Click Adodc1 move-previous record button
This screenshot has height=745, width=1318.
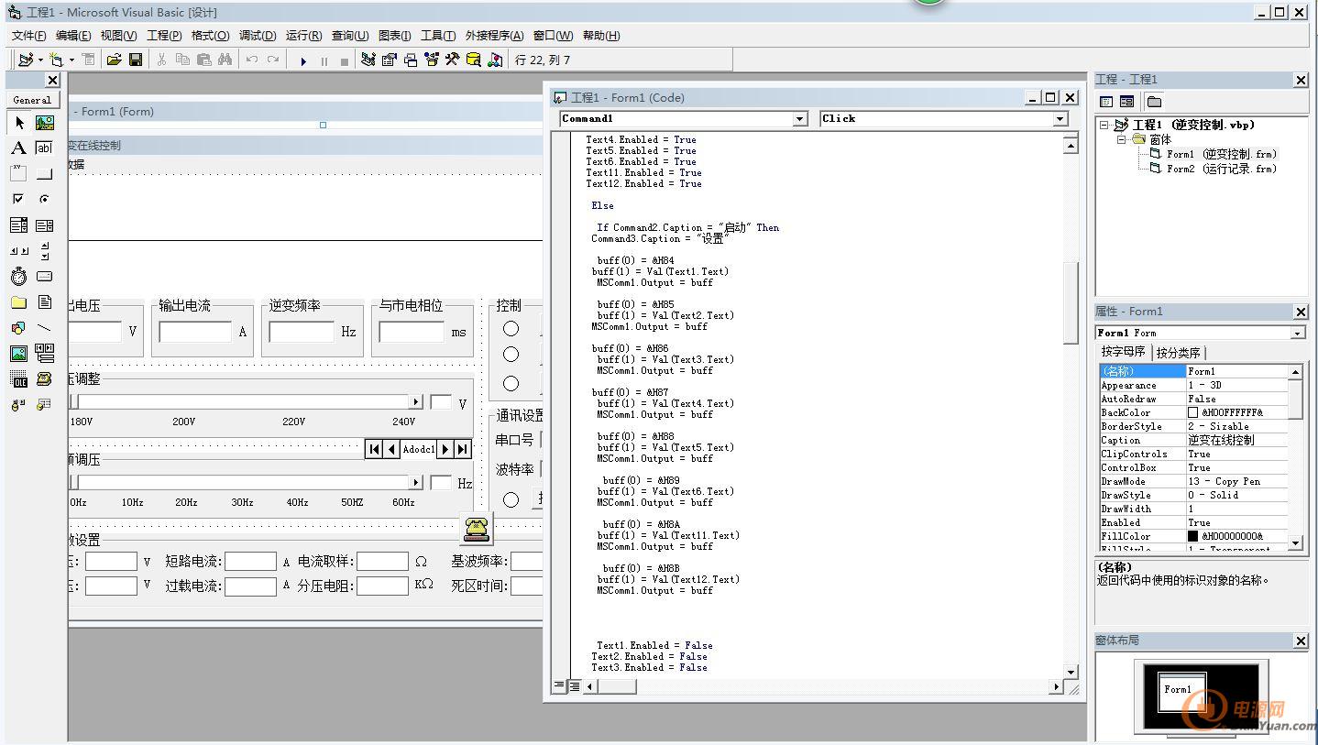coord(391,449)
